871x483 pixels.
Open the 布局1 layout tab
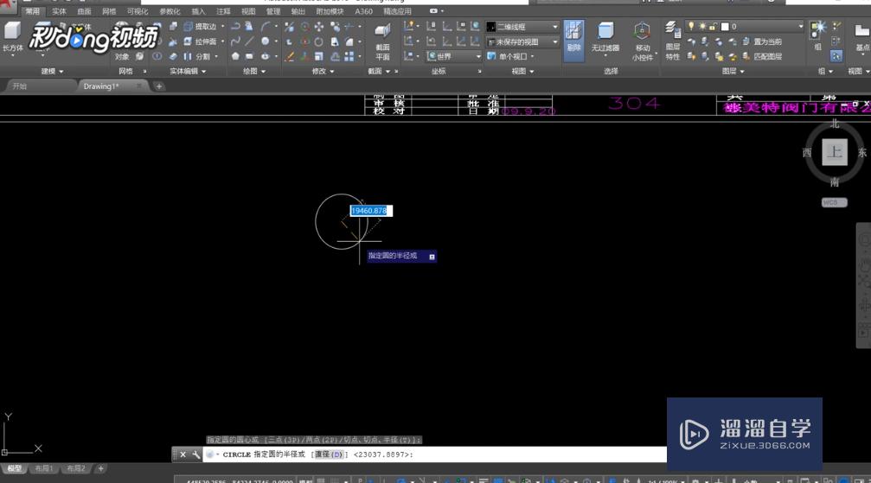tap(43, 468)
